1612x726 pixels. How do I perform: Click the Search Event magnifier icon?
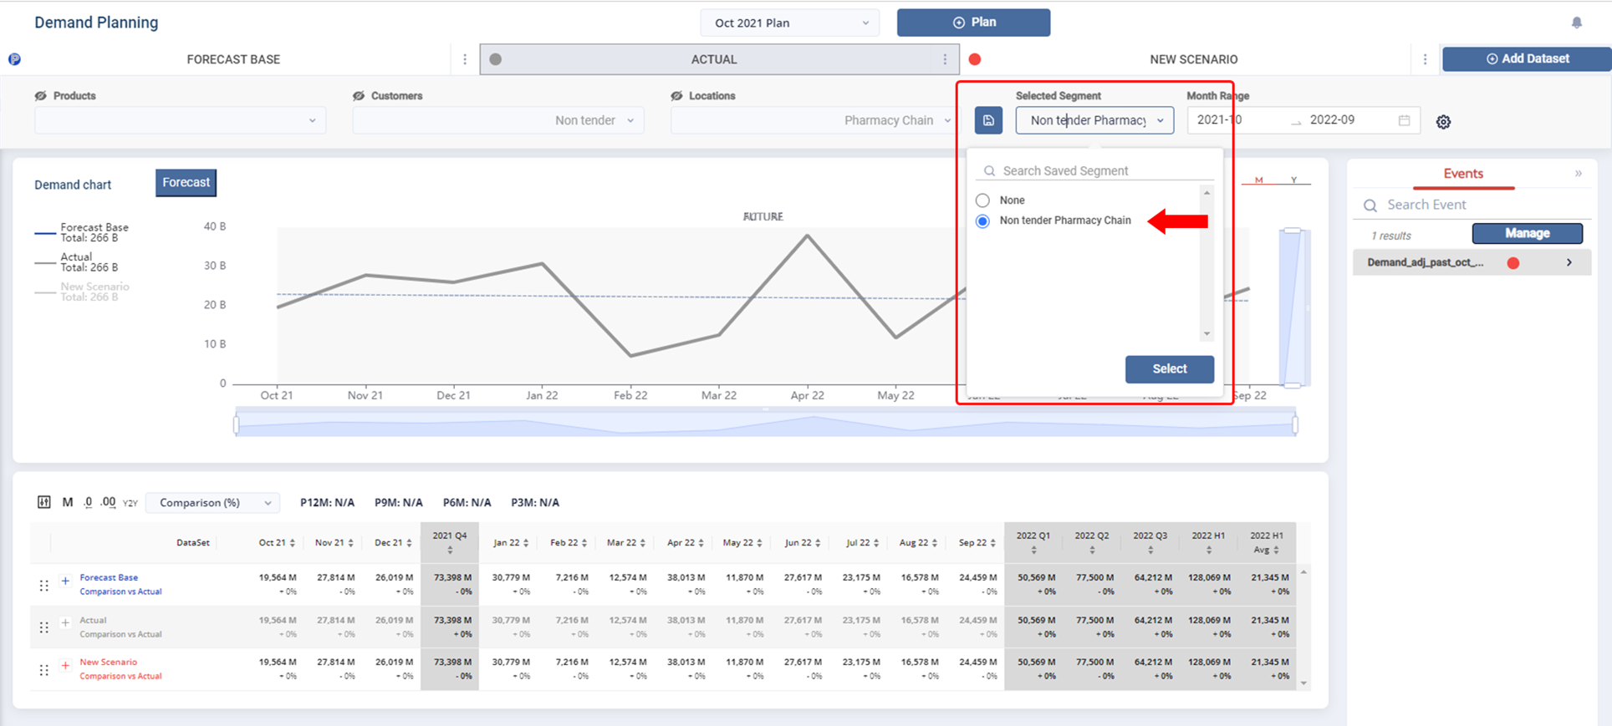(x=1370, y=206)
